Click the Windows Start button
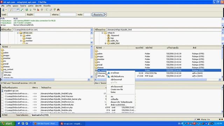Image resolution: width=224 pixels, height=126 pixels. coord(7,124)
